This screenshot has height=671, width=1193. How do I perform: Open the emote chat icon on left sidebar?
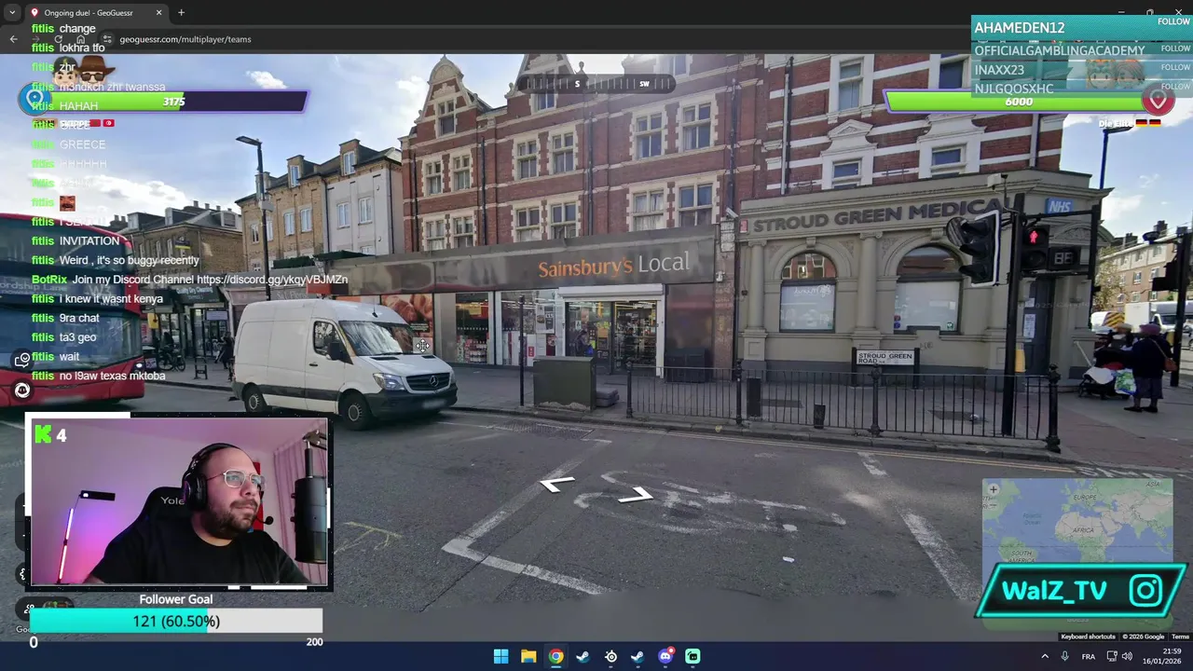tap(22, 360)
